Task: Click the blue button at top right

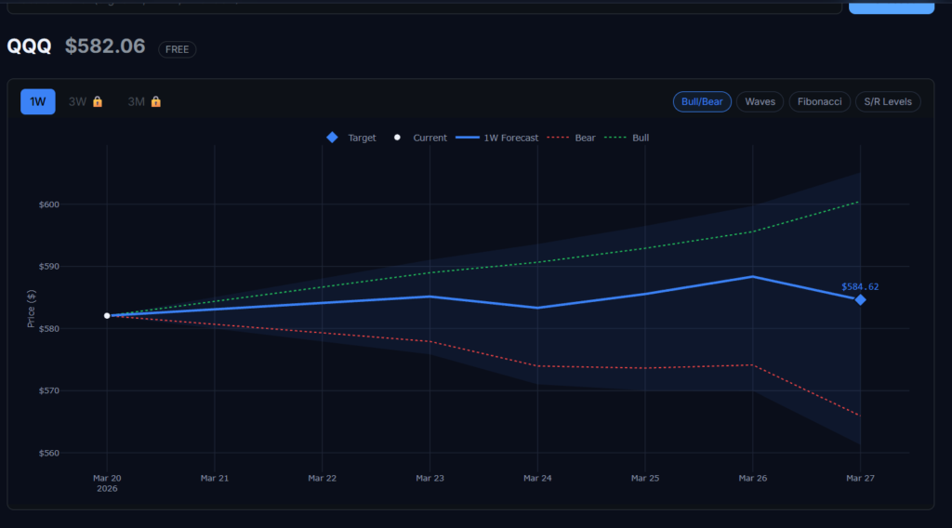Action: pyautogui.click(x=892, y=7)
